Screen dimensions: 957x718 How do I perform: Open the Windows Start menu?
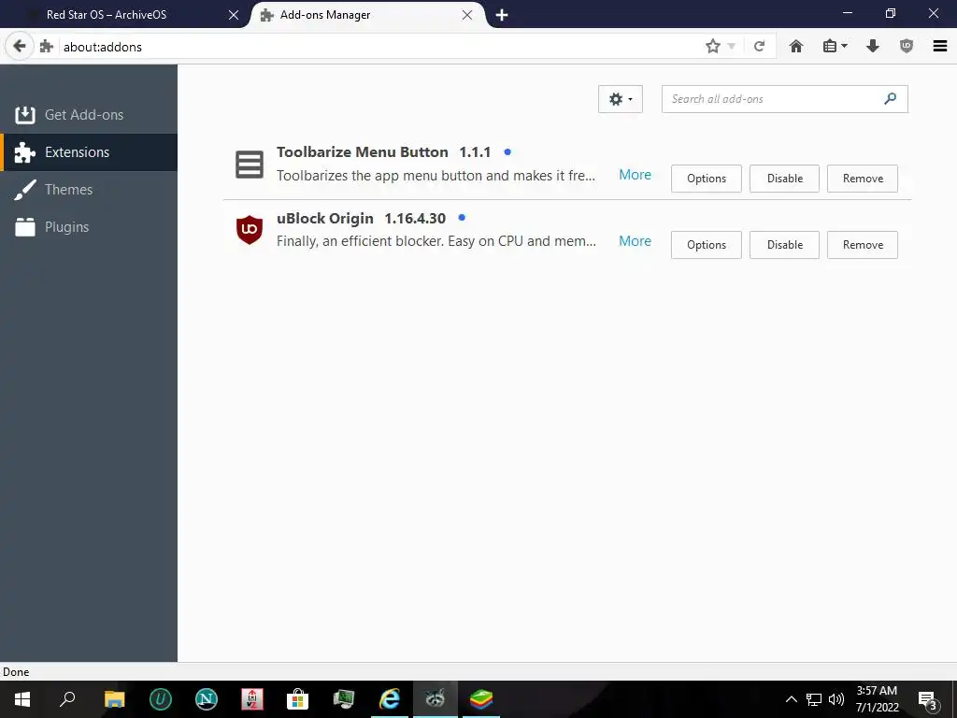coord(22,699)
